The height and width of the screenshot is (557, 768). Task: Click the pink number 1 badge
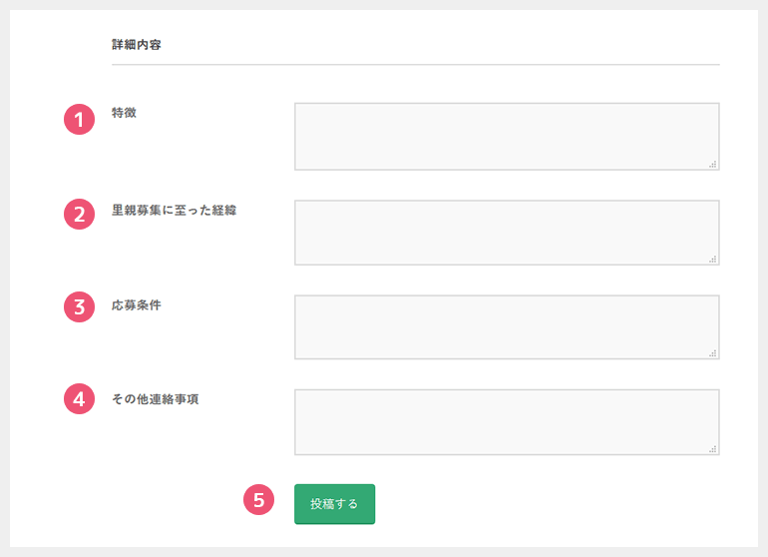[x=79, y=120]
